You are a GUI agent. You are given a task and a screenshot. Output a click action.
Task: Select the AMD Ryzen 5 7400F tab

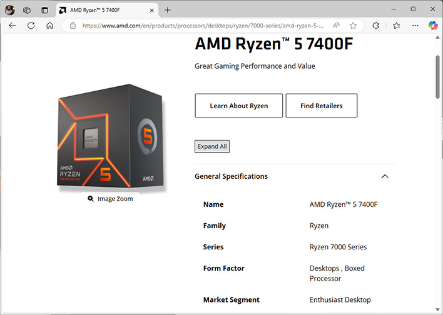(x=107, y=11)
